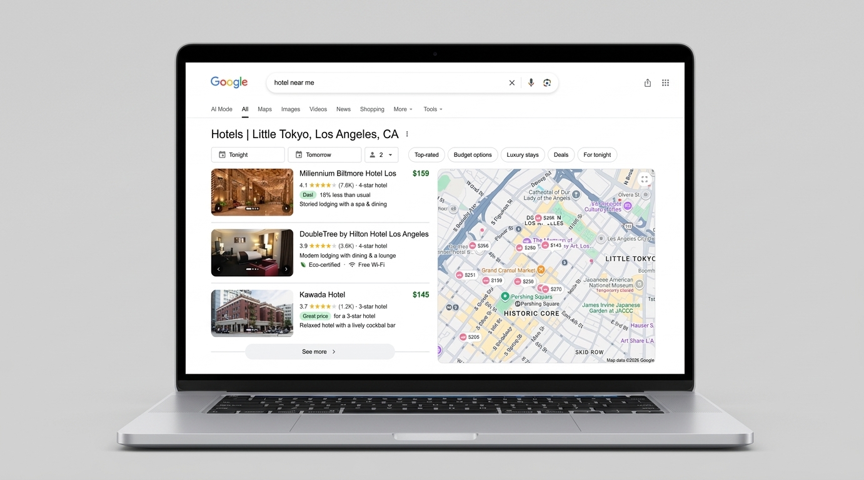This screenshot has height=480, width=864.
Task: Open the Kawada Hotel listing title
Action: pyautogui.click(x=322, y=294)
